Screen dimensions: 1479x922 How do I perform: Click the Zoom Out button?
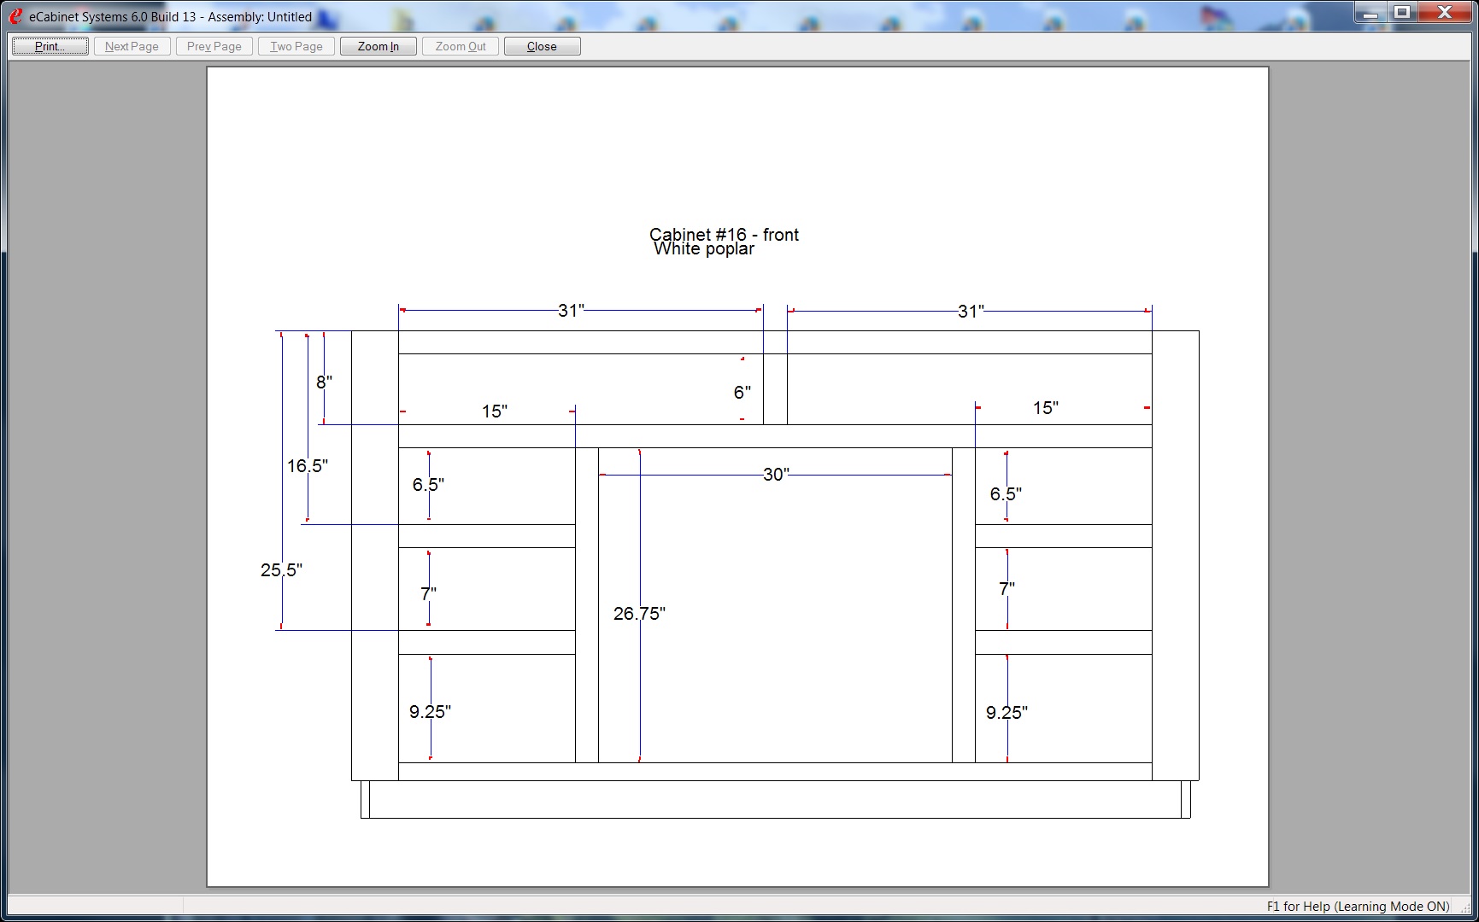[461, 46]
